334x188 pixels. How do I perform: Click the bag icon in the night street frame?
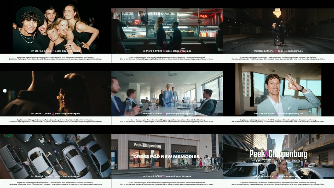(x=276, y=51)
